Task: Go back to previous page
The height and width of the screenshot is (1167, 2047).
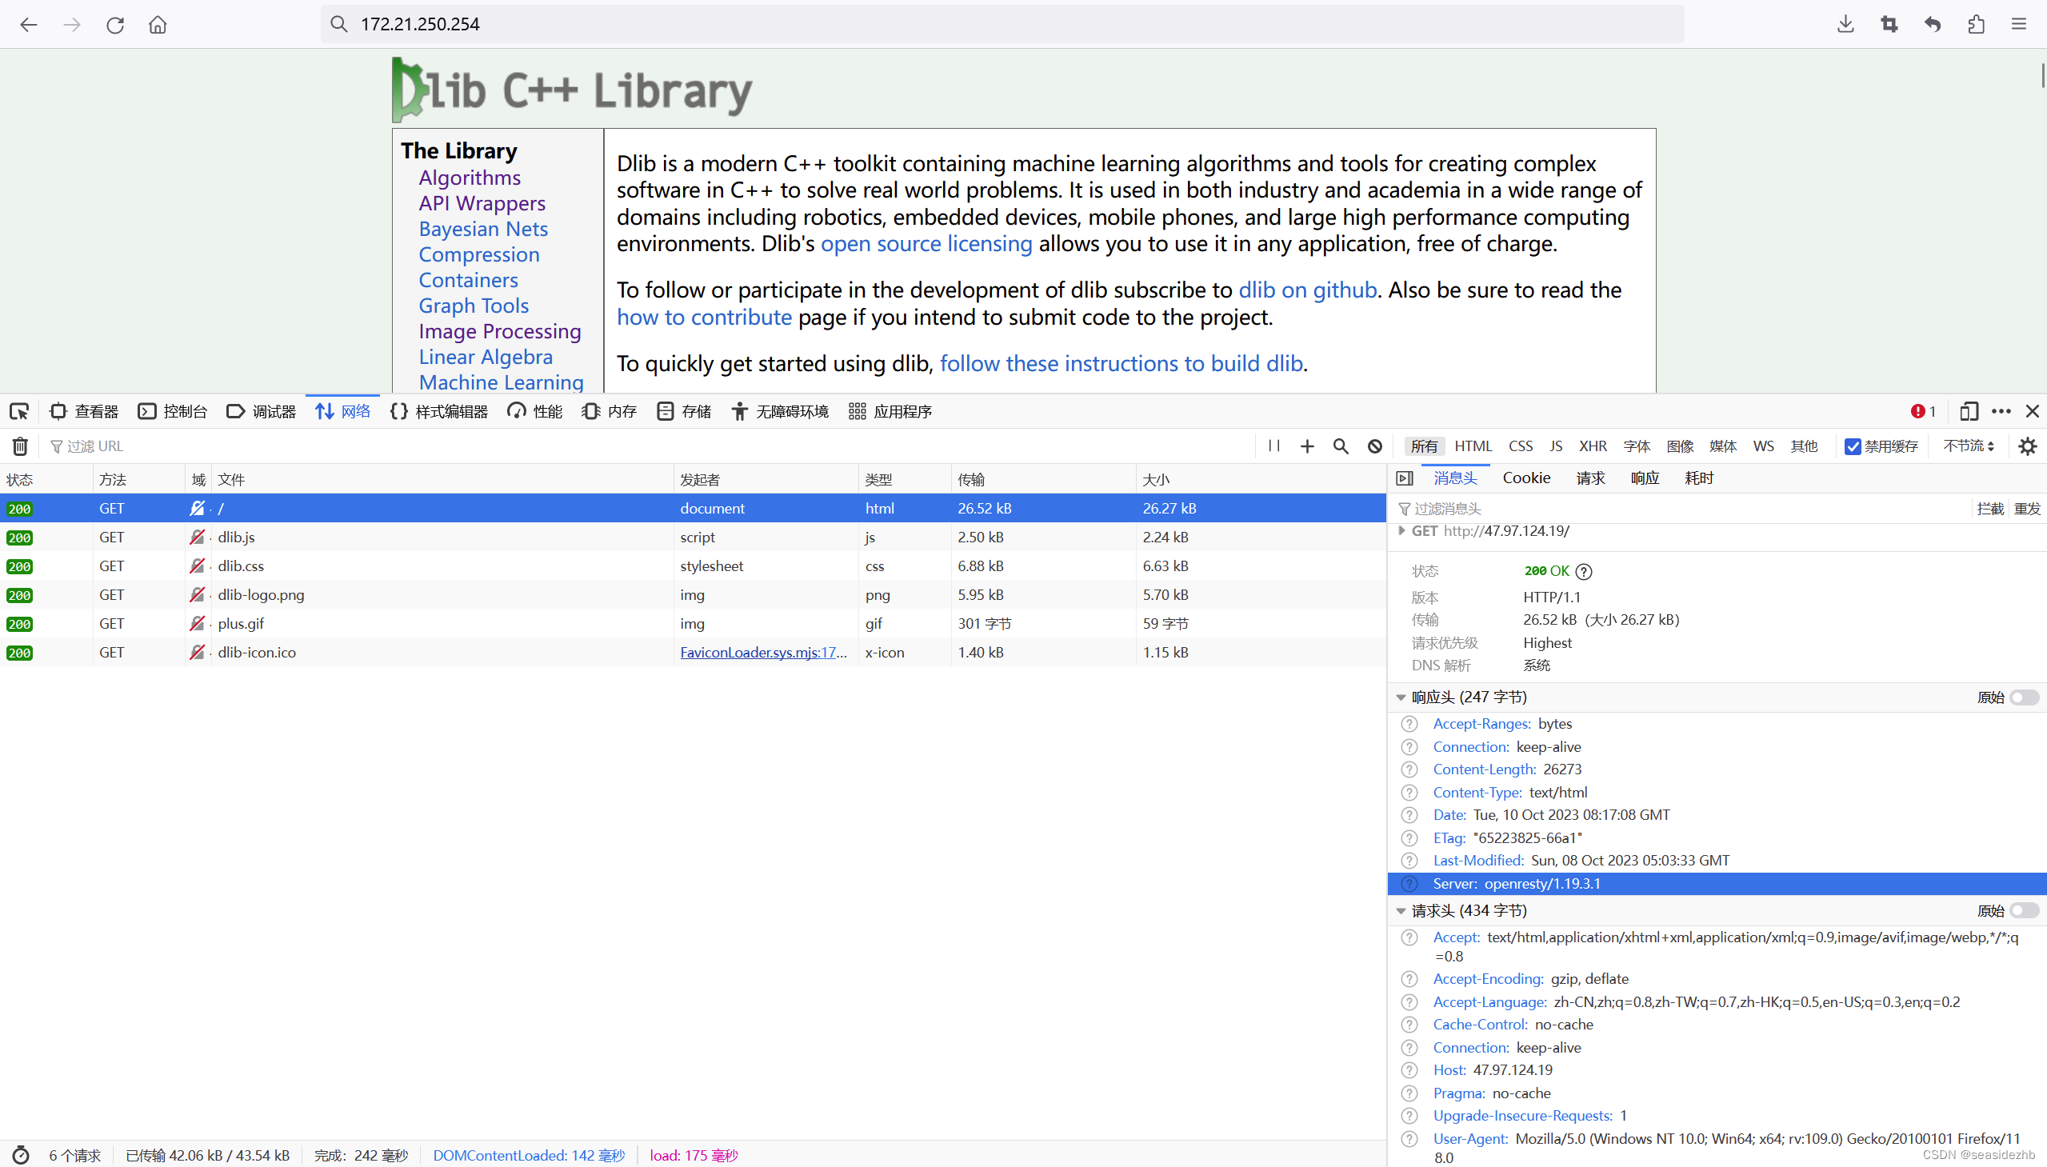Action: click(x=29, y=24)
